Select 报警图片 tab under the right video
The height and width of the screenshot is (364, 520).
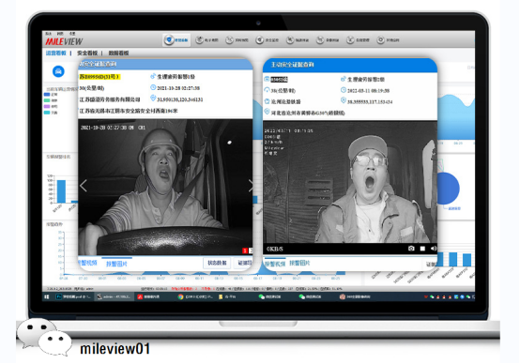tap(299, 263)
